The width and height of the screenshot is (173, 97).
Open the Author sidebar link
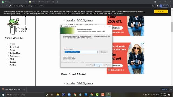click(x=13, y=65)
